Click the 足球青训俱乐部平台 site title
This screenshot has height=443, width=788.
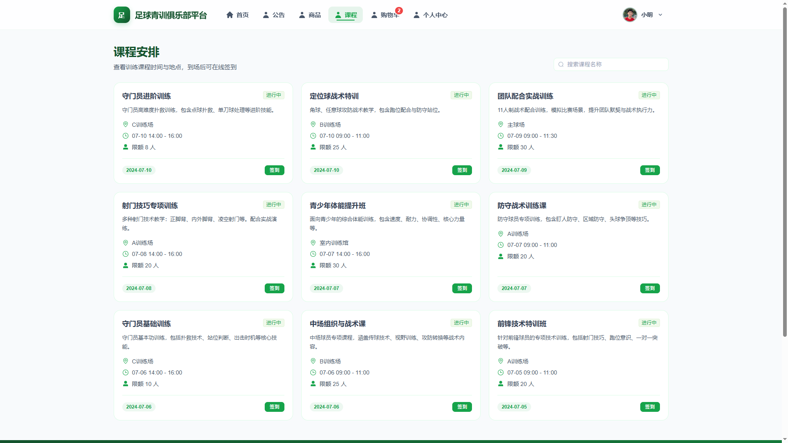click(171, 15)
